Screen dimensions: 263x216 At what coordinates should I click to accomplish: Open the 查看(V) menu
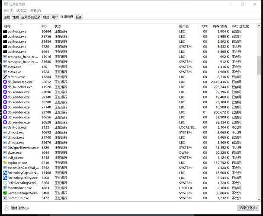tap(35, 11)
